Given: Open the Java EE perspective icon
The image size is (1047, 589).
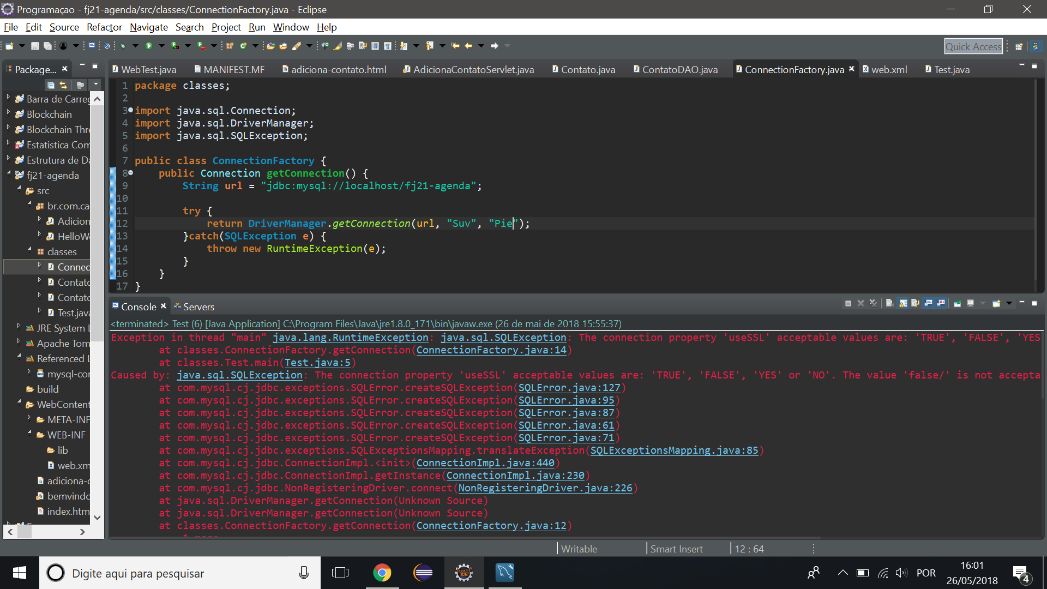Looking at the screenshot, I should [1035, 46].
